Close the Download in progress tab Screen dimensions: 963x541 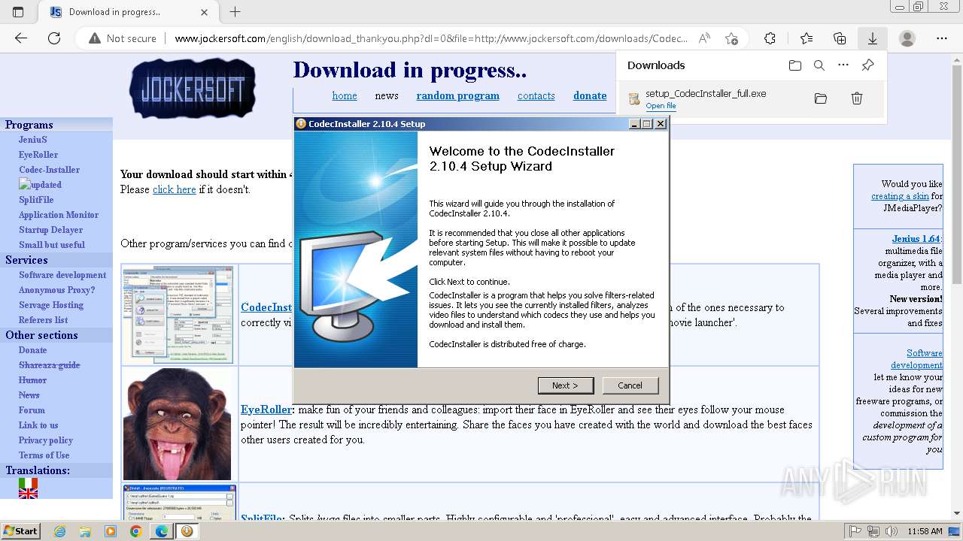point(205,12)
